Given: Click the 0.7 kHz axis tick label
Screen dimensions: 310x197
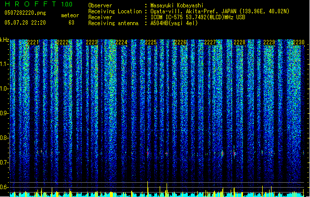Looking at the screenshot, I should pyautogui.click(x=4, y=163).
